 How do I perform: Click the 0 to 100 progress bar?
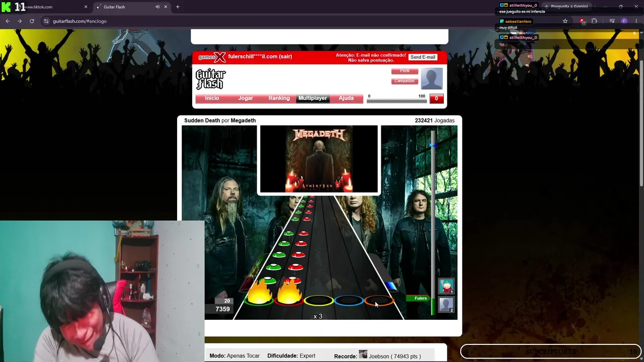397,101
